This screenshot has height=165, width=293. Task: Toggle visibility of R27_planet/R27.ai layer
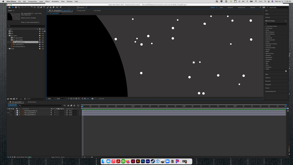tap(8, 115)
